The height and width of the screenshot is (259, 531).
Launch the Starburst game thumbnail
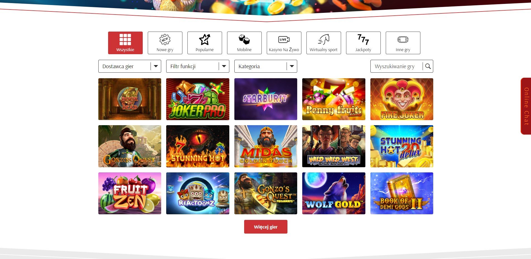pyautogui.click(x=266, y=99)
